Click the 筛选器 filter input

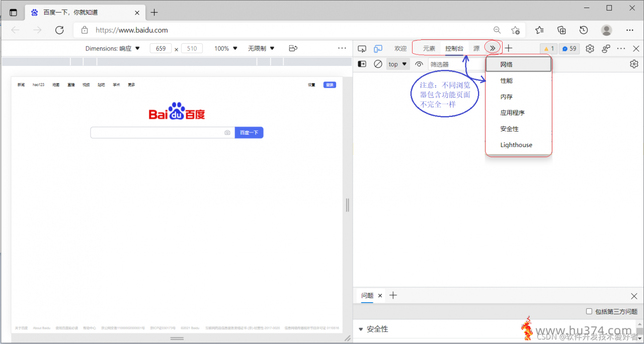point(457,64)
